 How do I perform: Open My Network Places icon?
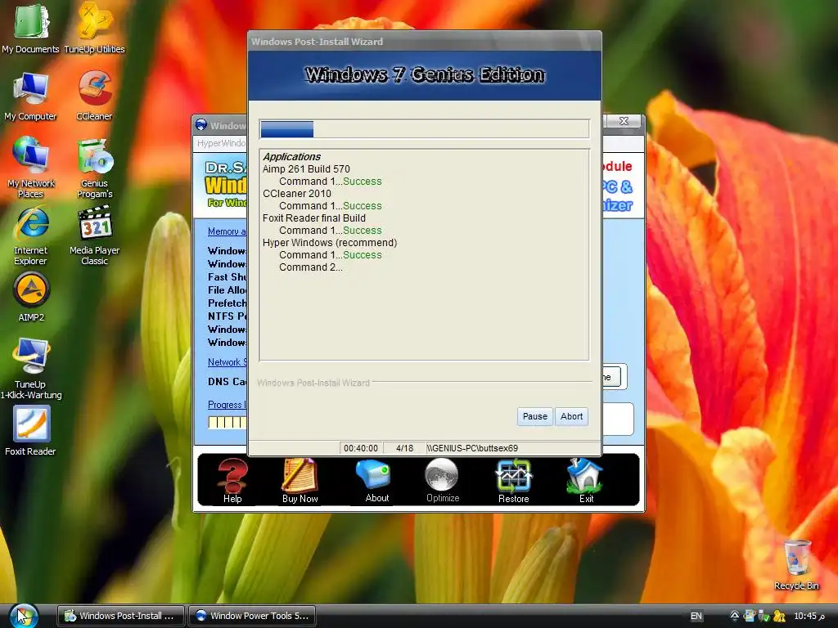[x=30, y=167]
